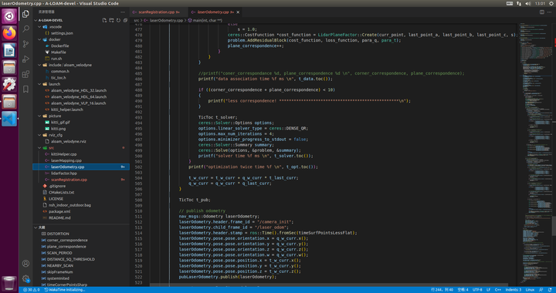
Task: Click New Folder icon in explorer header
Action: (x=111, y=20)
